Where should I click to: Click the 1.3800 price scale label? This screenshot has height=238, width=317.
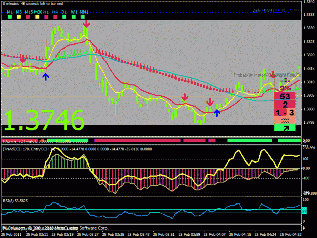309,109
